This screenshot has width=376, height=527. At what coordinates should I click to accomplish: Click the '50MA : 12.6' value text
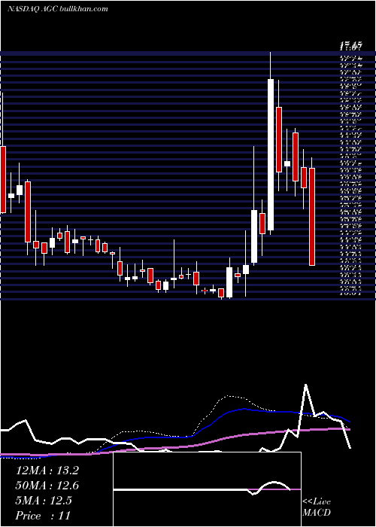(x=47, y=486)
